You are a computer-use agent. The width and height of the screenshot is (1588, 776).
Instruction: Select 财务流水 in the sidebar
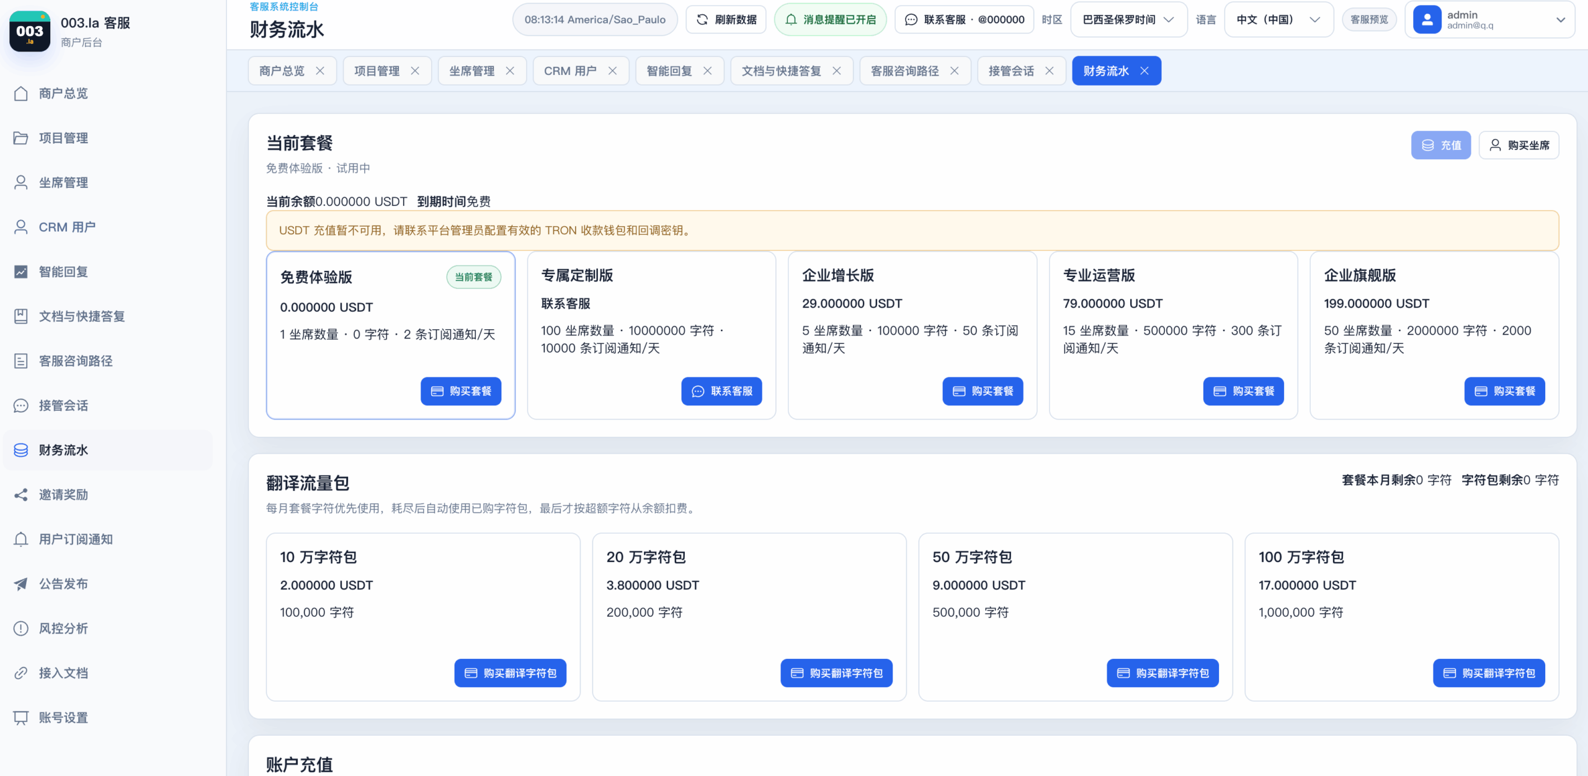[x=108, y=450]
